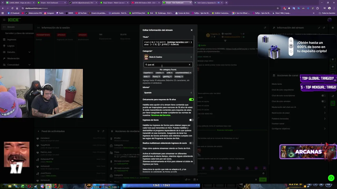
Task: Open Ingresos in the sidebar
Action: [x=16, y=40]
